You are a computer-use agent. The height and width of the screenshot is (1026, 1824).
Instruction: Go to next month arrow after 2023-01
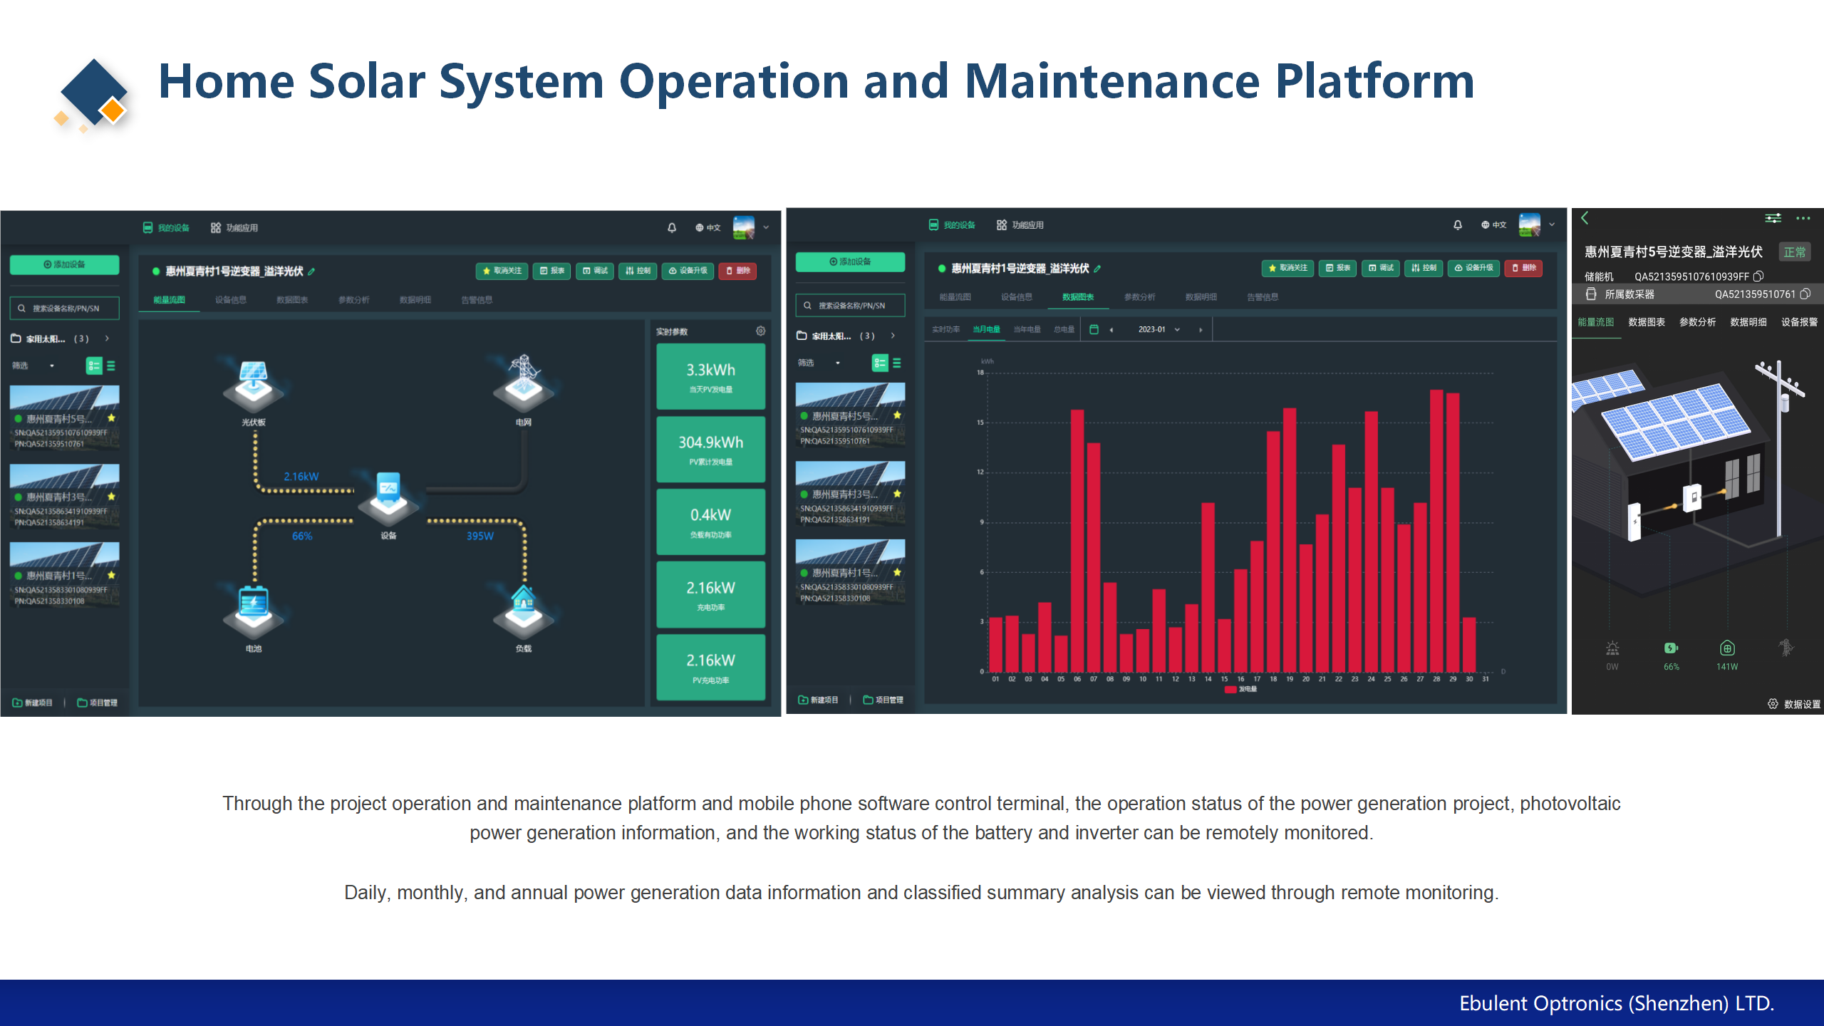pos(1201,329)
